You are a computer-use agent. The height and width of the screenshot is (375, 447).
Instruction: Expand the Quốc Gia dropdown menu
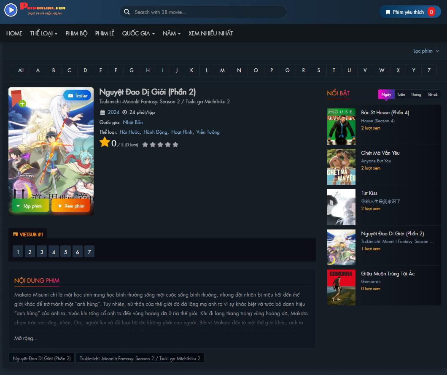138,33
